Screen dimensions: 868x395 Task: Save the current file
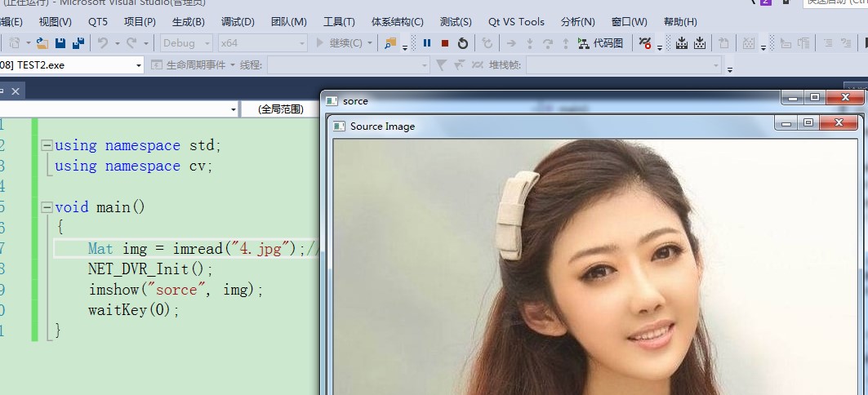(x=60, y=43)
